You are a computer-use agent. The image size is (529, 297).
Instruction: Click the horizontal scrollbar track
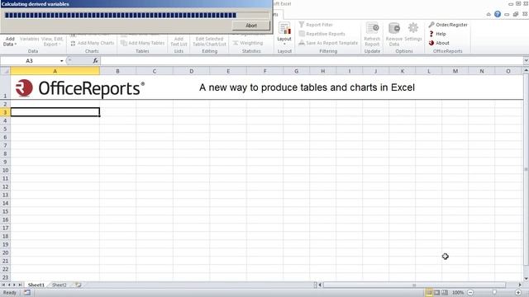click(x=414, y=285)
